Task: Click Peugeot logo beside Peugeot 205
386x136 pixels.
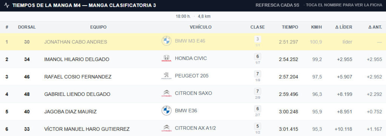Action: [x=166, y=76]
